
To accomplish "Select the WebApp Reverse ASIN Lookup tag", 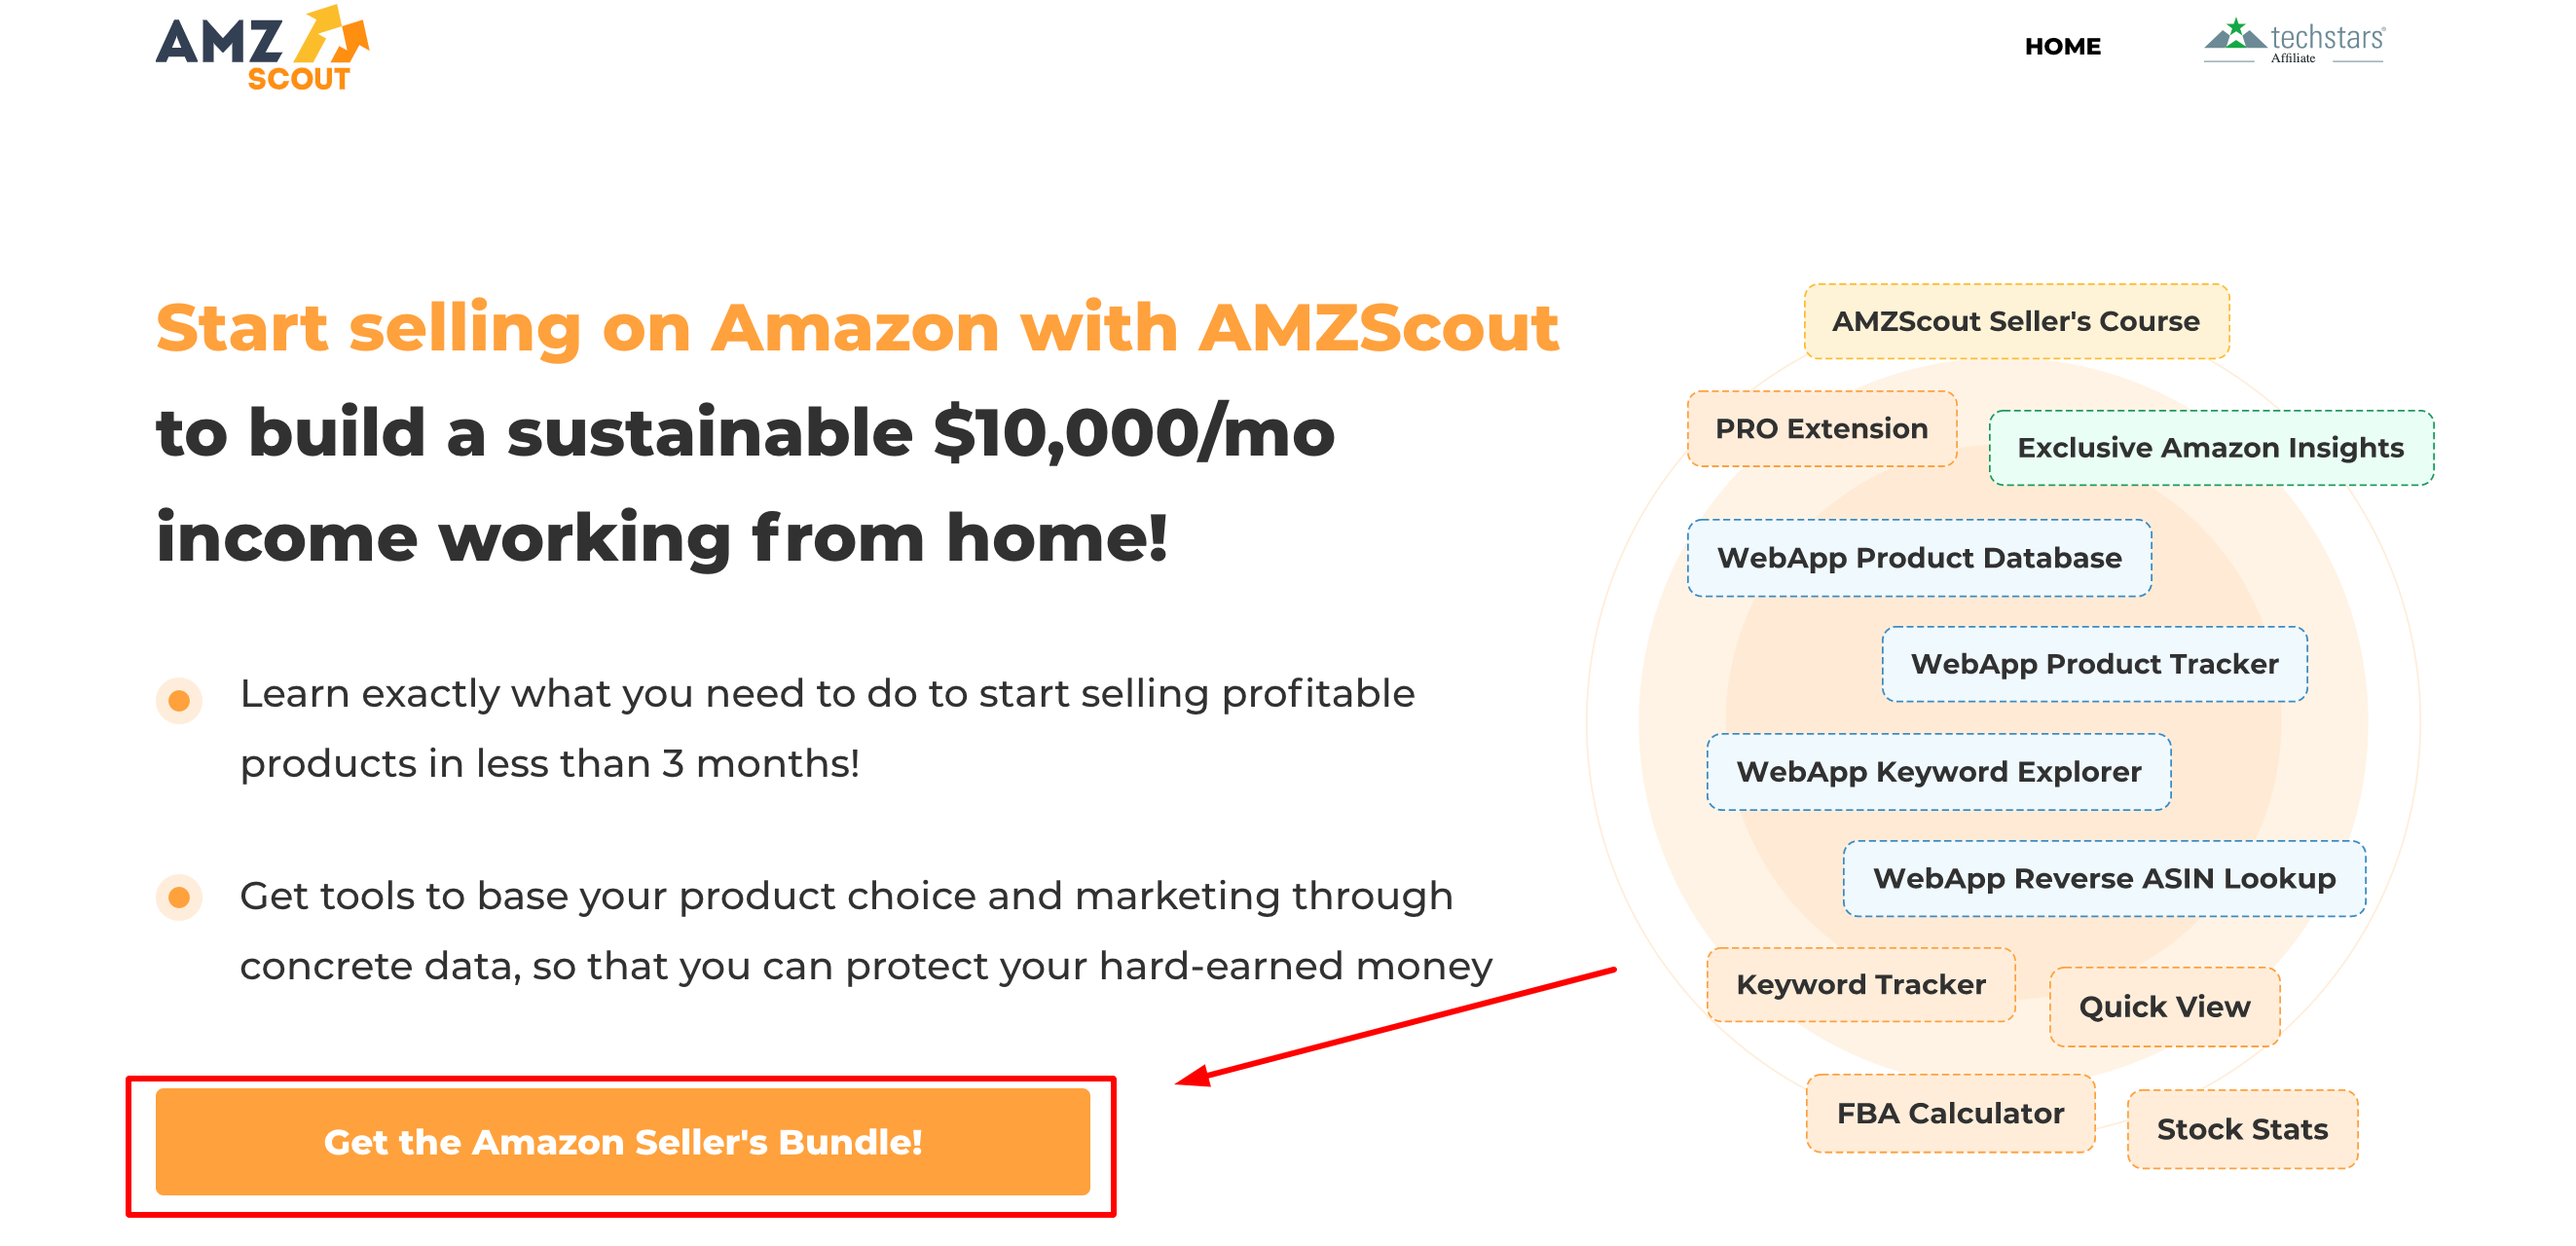I will point(2103,878).
